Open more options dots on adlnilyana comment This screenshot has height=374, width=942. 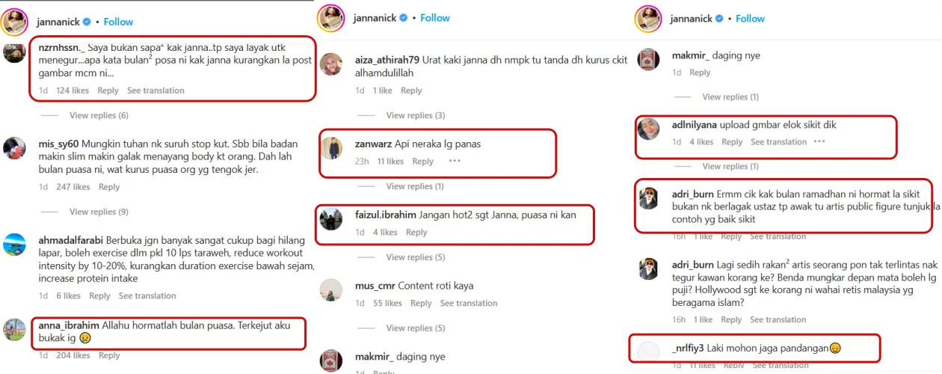(x=819, y=142)
